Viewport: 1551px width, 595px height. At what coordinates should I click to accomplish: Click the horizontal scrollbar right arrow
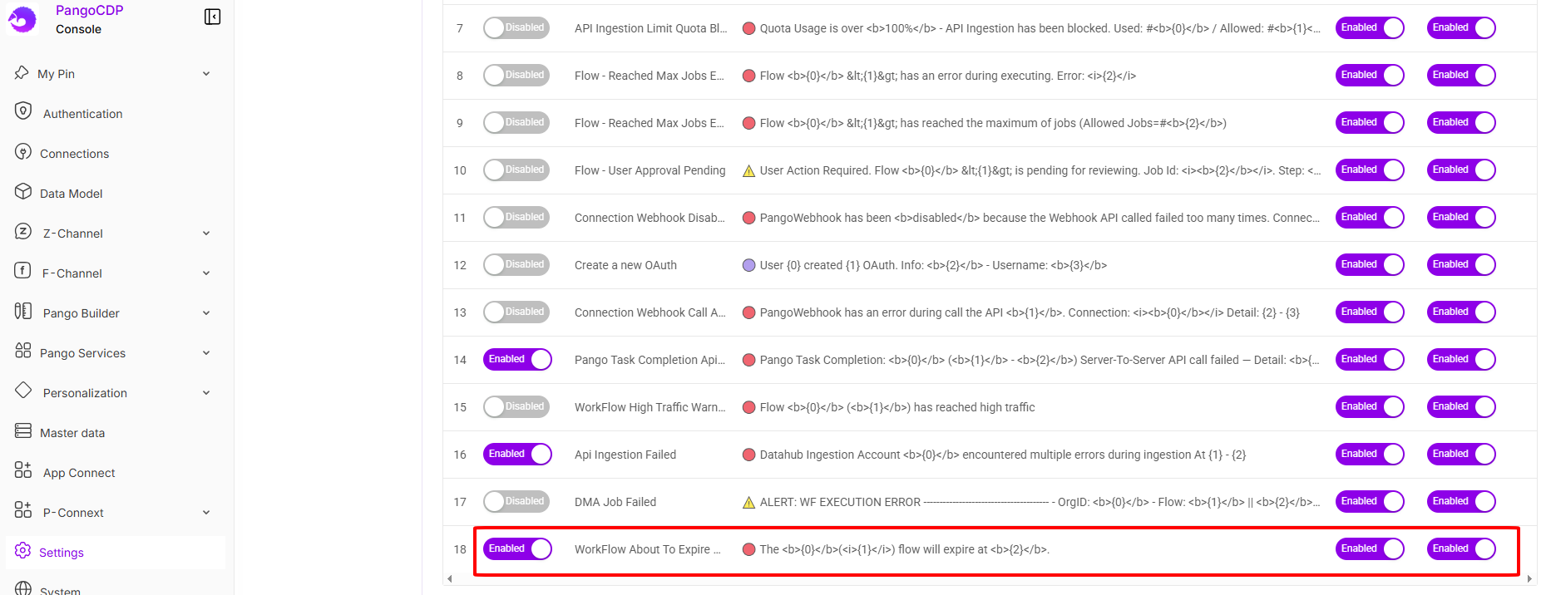tap(1529, 579)
